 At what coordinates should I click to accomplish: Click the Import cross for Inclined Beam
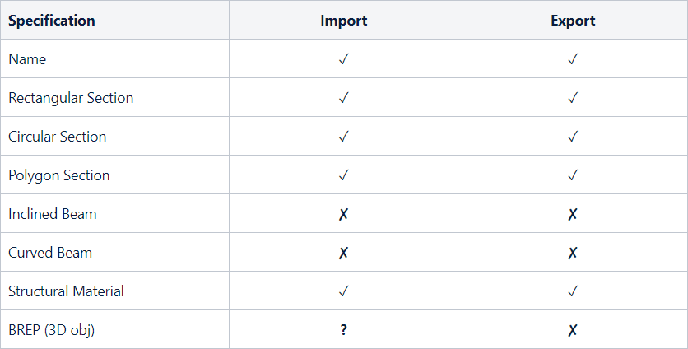point(343,214)
